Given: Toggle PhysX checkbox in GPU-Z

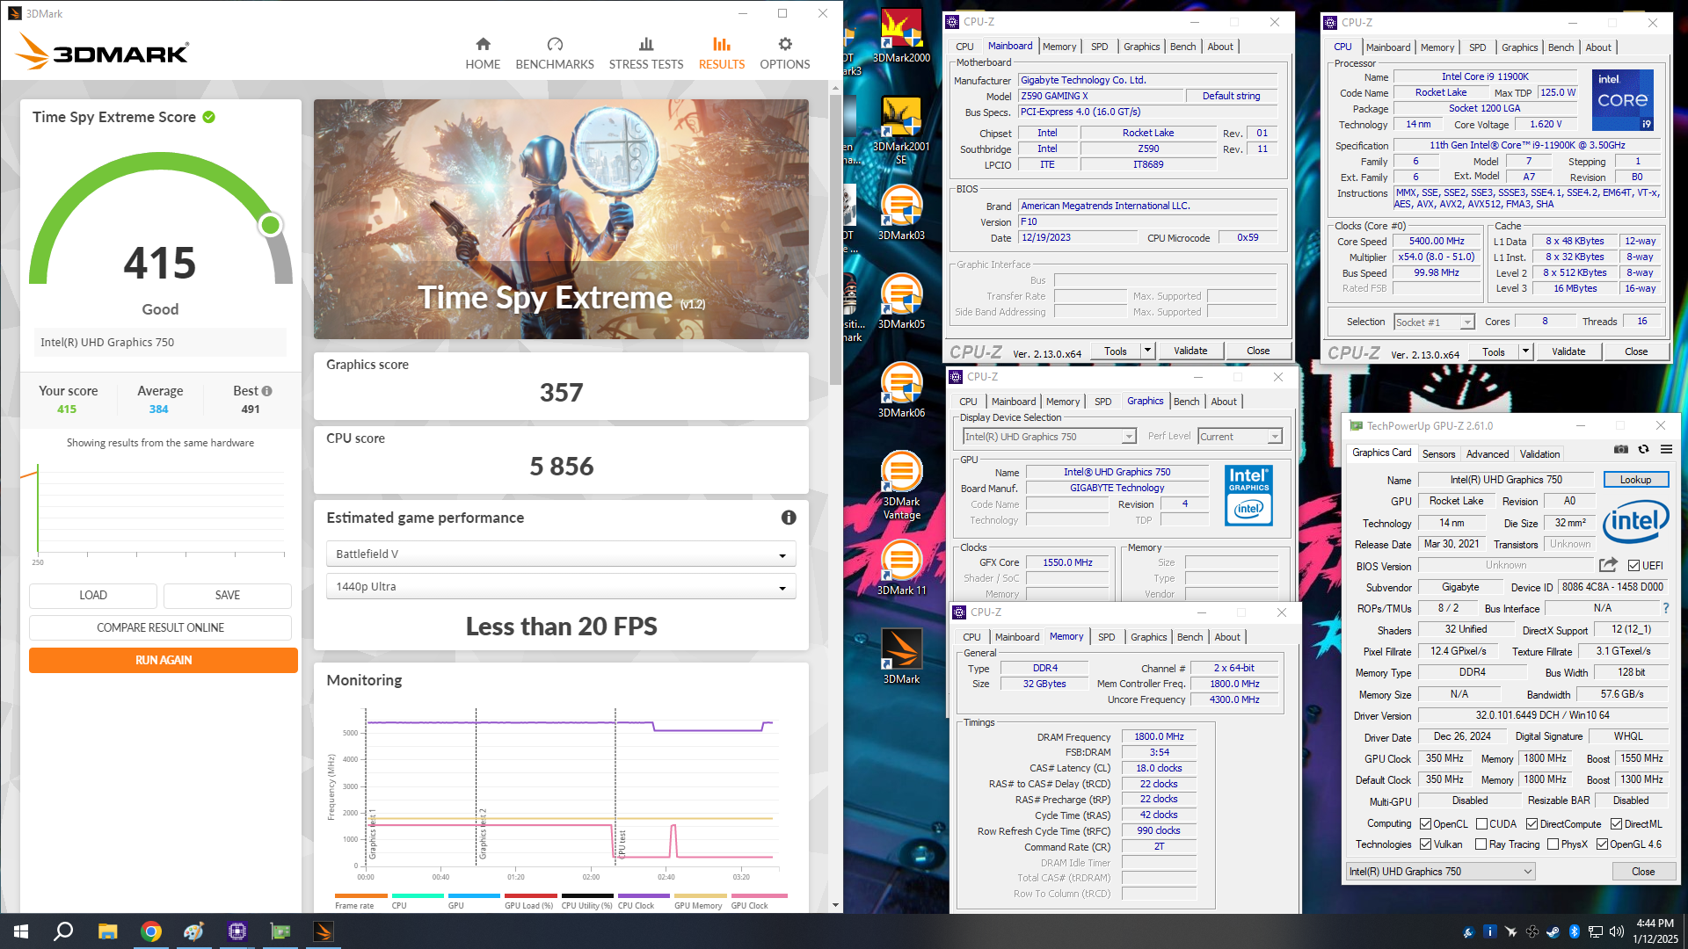Looking at the screenshot, I should [x=1553, y=844].
